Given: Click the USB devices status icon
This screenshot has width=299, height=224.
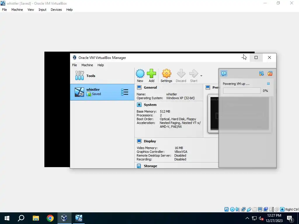Looking at the screenshot, I should (x=249, y=209).
